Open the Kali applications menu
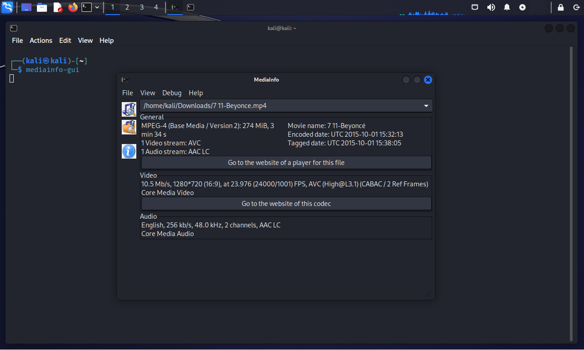584x350 pixels. point(8,7)
